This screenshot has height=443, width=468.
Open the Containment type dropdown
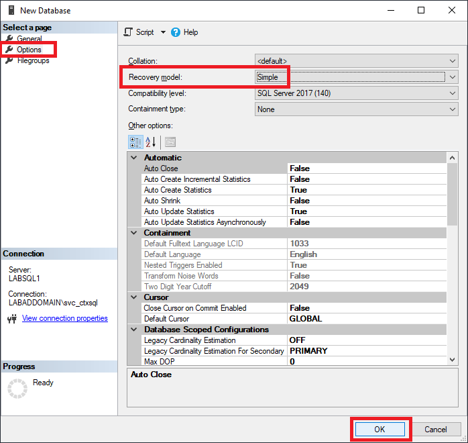click(x=452, y=109)
